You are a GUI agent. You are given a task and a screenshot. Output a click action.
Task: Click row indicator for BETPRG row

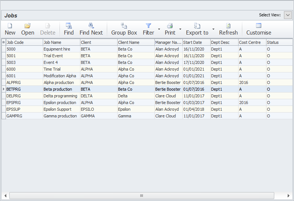pos(4,89)
